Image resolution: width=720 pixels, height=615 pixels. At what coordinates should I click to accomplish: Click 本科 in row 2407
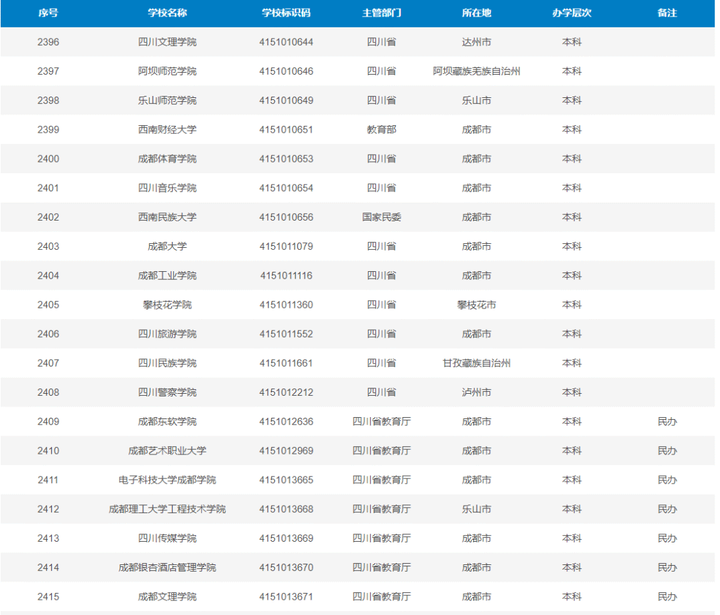pyautogui.click(x=572, y=363)
